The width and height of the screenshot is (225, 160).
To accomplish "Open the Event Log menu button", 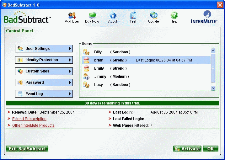I will (x=44, y=94).
